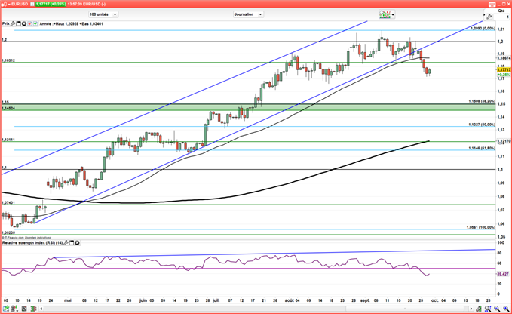Click the 1,14824 support zone label
This screenshot has height=314, width=512.
tap(8, 108)
